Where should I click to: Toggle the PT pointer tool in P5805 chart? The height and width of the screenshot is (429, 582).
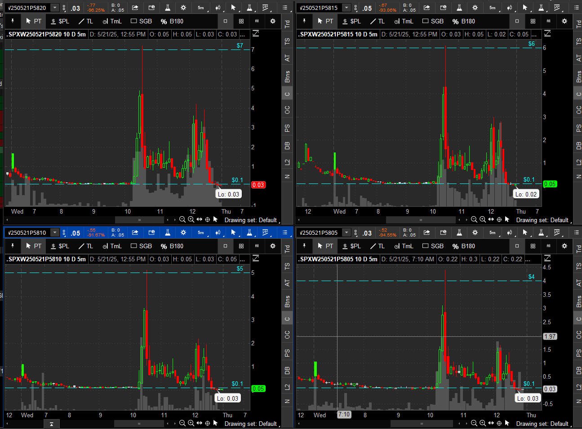(325, 246)
